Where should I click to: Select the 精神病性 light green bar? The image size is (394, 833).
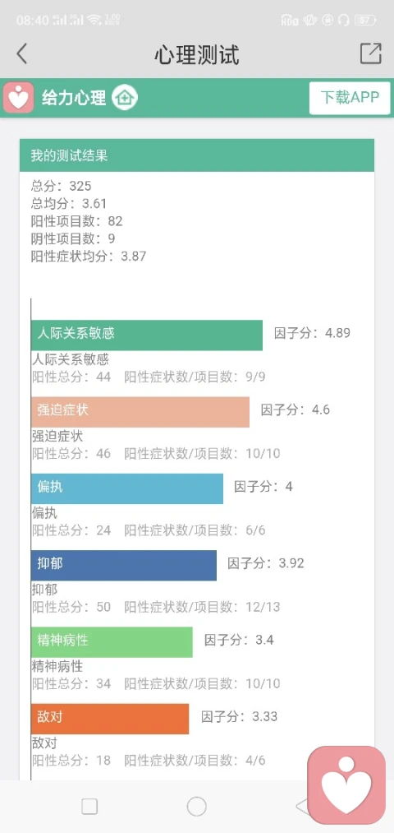point(112,641)
